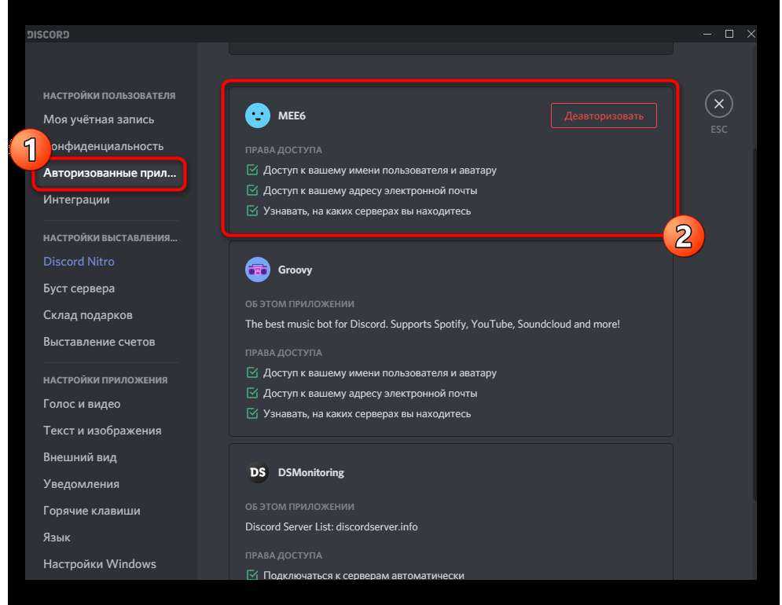Click ОБ ЭТОМ ПРИЛОЖЕНИИ heading under DSMonitoring

click(x=299, y=507)
